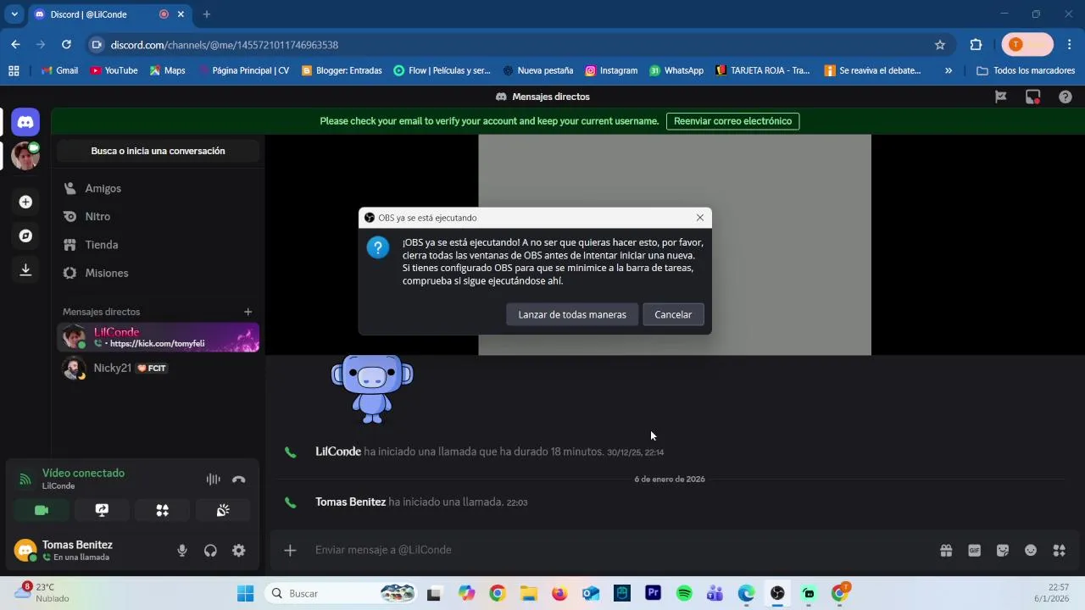1085x610 pixels.
Task: Click the Windows taskbar Buscar search box
Action: click(341, 594)
